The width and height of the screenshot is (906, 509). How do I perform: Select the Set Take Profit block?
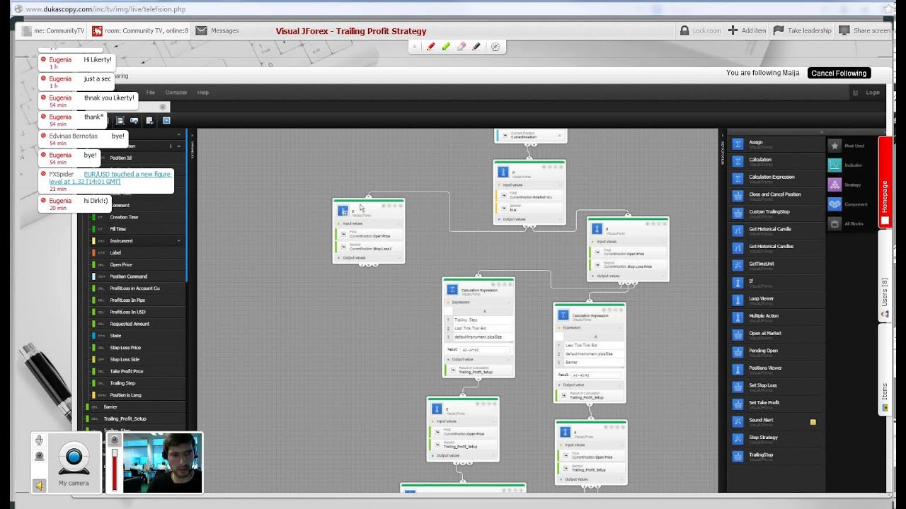coord(776,403)
